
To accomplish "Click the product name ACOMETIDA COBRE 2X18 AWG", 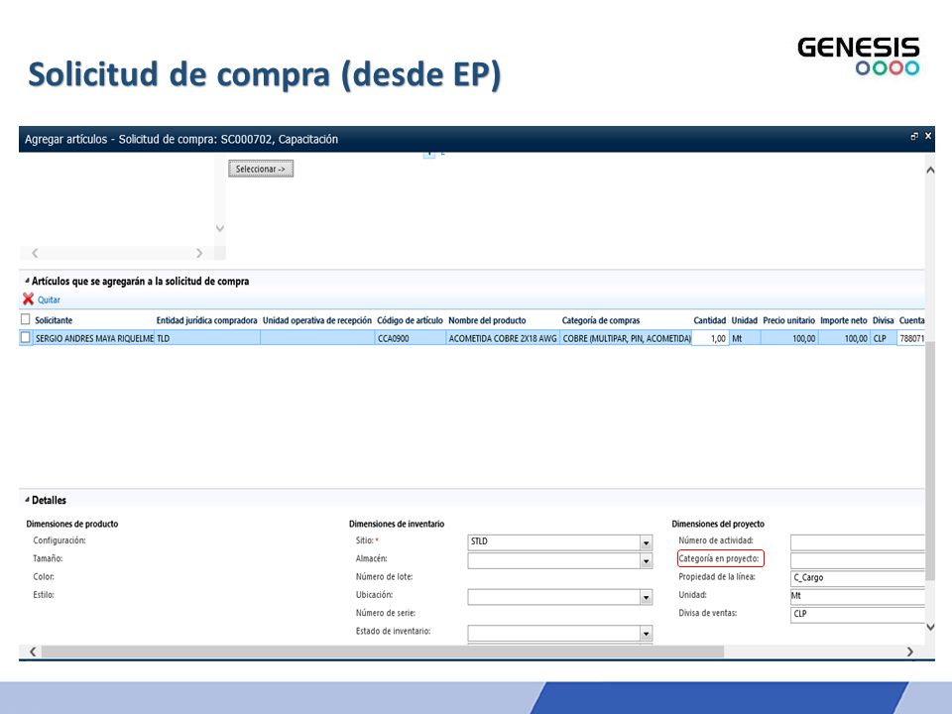I will [503, 338].
